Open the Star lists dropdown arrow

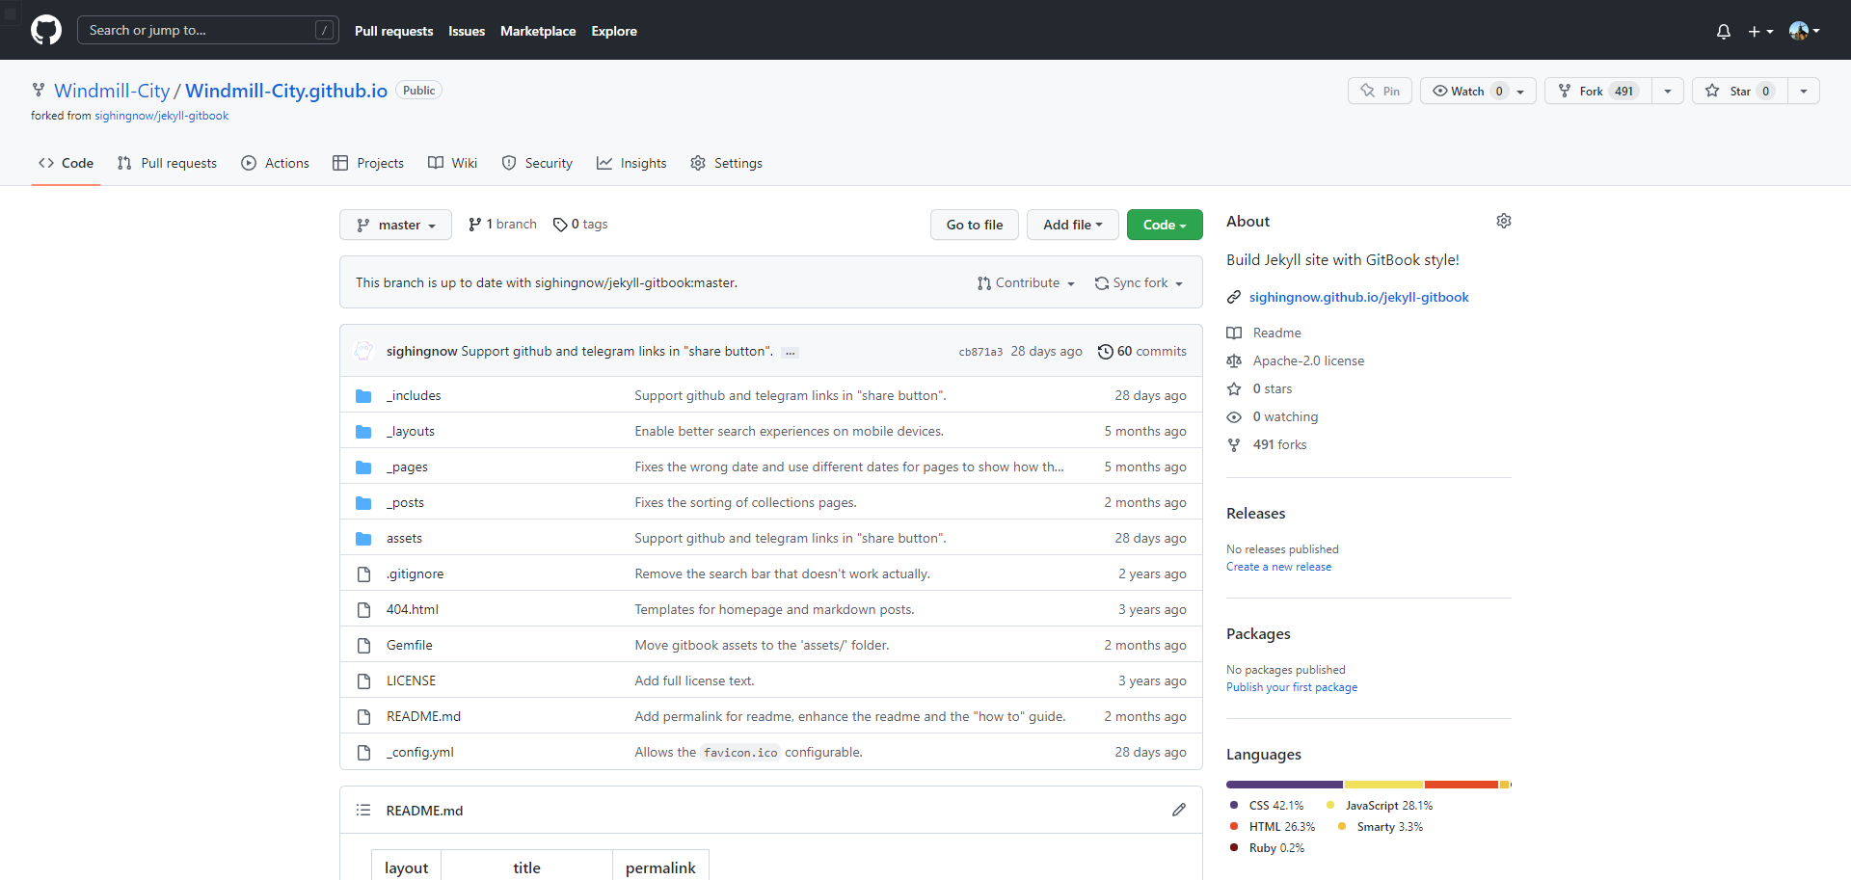point(1804,91)
